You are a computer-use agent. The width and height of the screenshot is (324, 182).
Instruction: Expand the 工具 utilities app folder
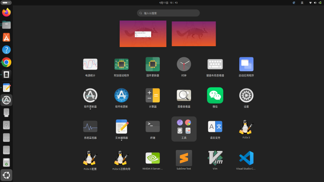pyautogui.click(x=184, y=128)
